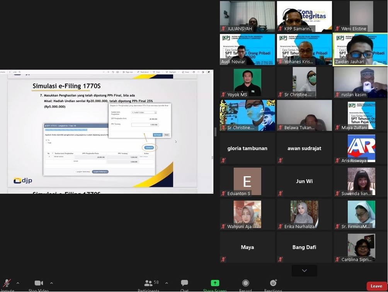Expand audio options arrow beside Unmute

[18, 283]
